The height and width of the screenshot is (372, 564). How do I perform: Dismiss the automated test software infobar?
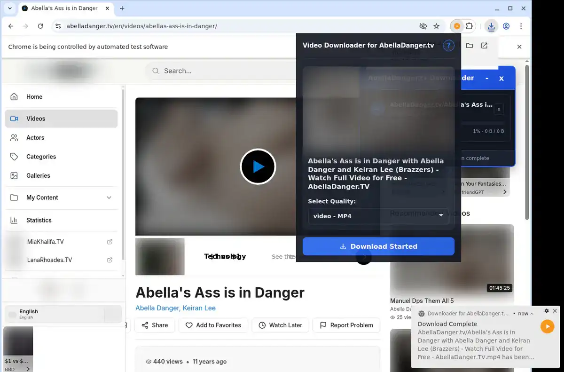(519, 47)
